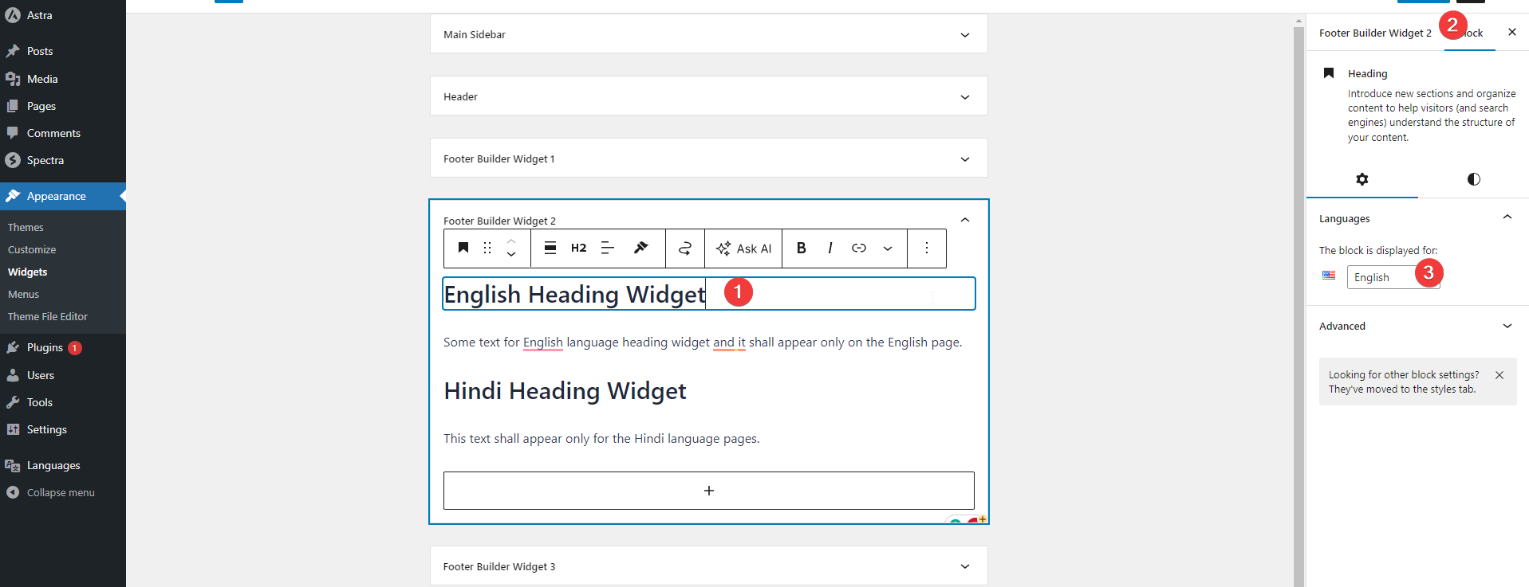Open the block alignment option in toolbar
This screenshot has width=1529, height=587.
click(x=550, y=248)
